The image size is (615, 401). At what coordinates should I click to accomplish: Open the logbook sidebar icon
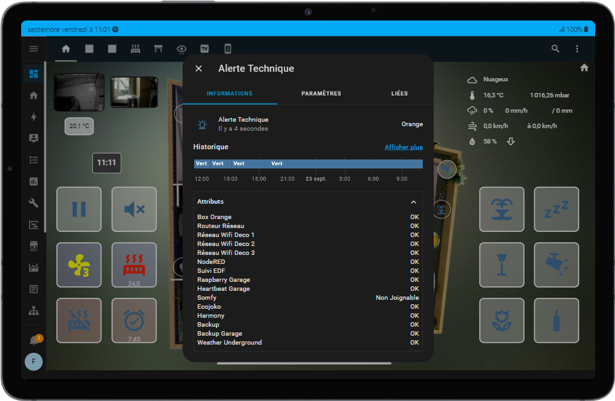[x=34, y=289]
